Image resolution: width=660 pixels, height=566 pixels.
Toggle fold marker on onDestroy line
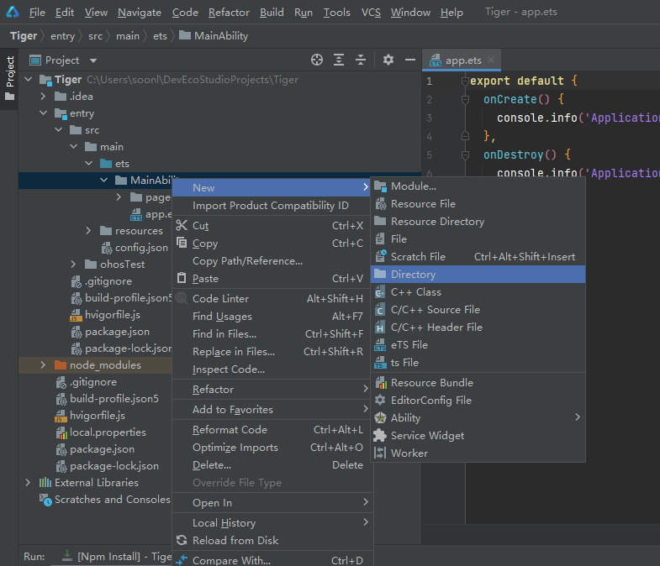click(x=465, y=155)
